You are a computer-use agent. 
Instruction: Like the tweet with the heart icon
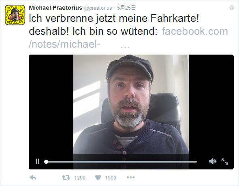click(98, 178)
